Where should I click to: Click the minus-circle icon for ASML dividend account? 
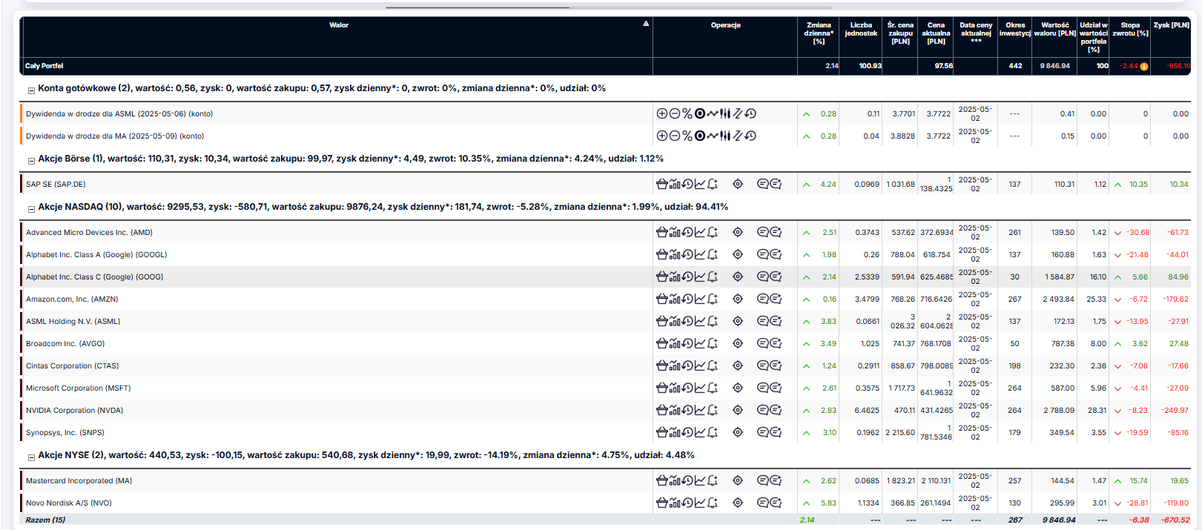[675, 113]
